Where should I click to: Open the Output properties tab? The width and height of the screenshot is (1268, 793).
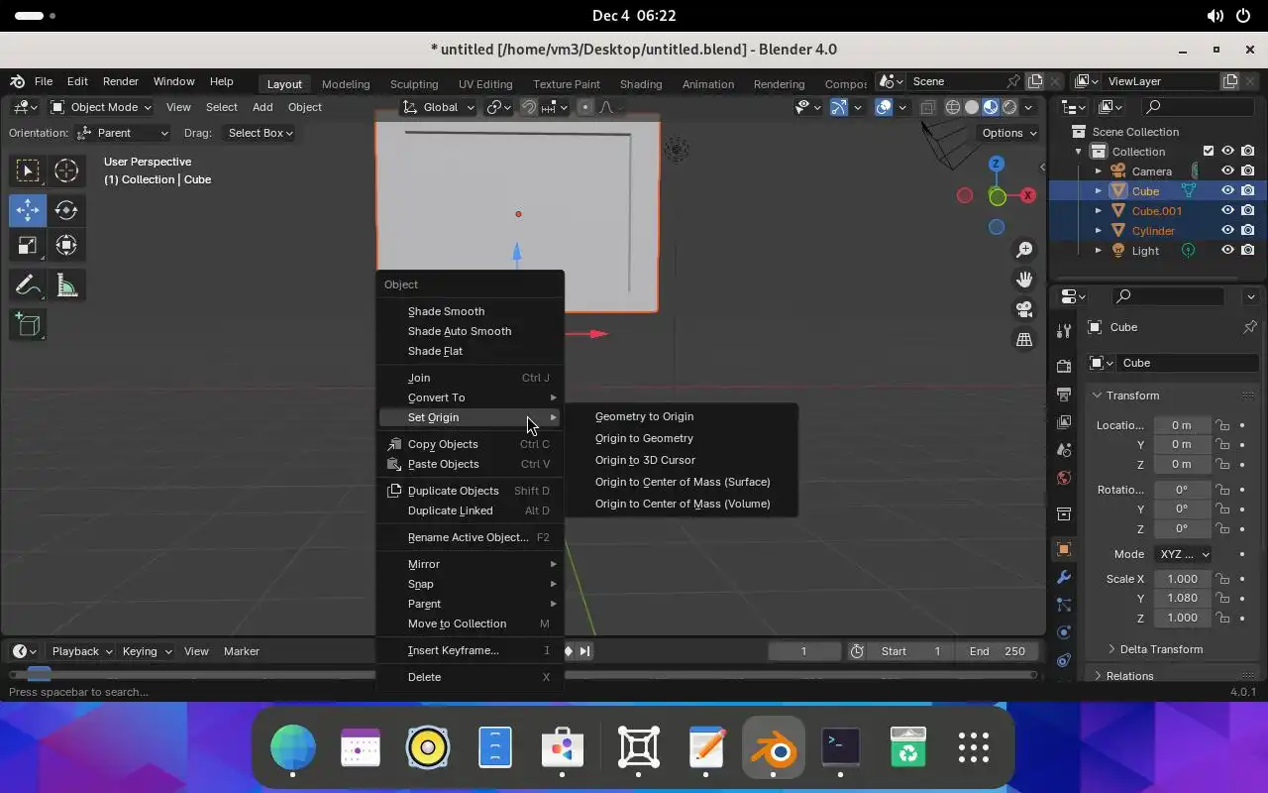[1064, 394]
